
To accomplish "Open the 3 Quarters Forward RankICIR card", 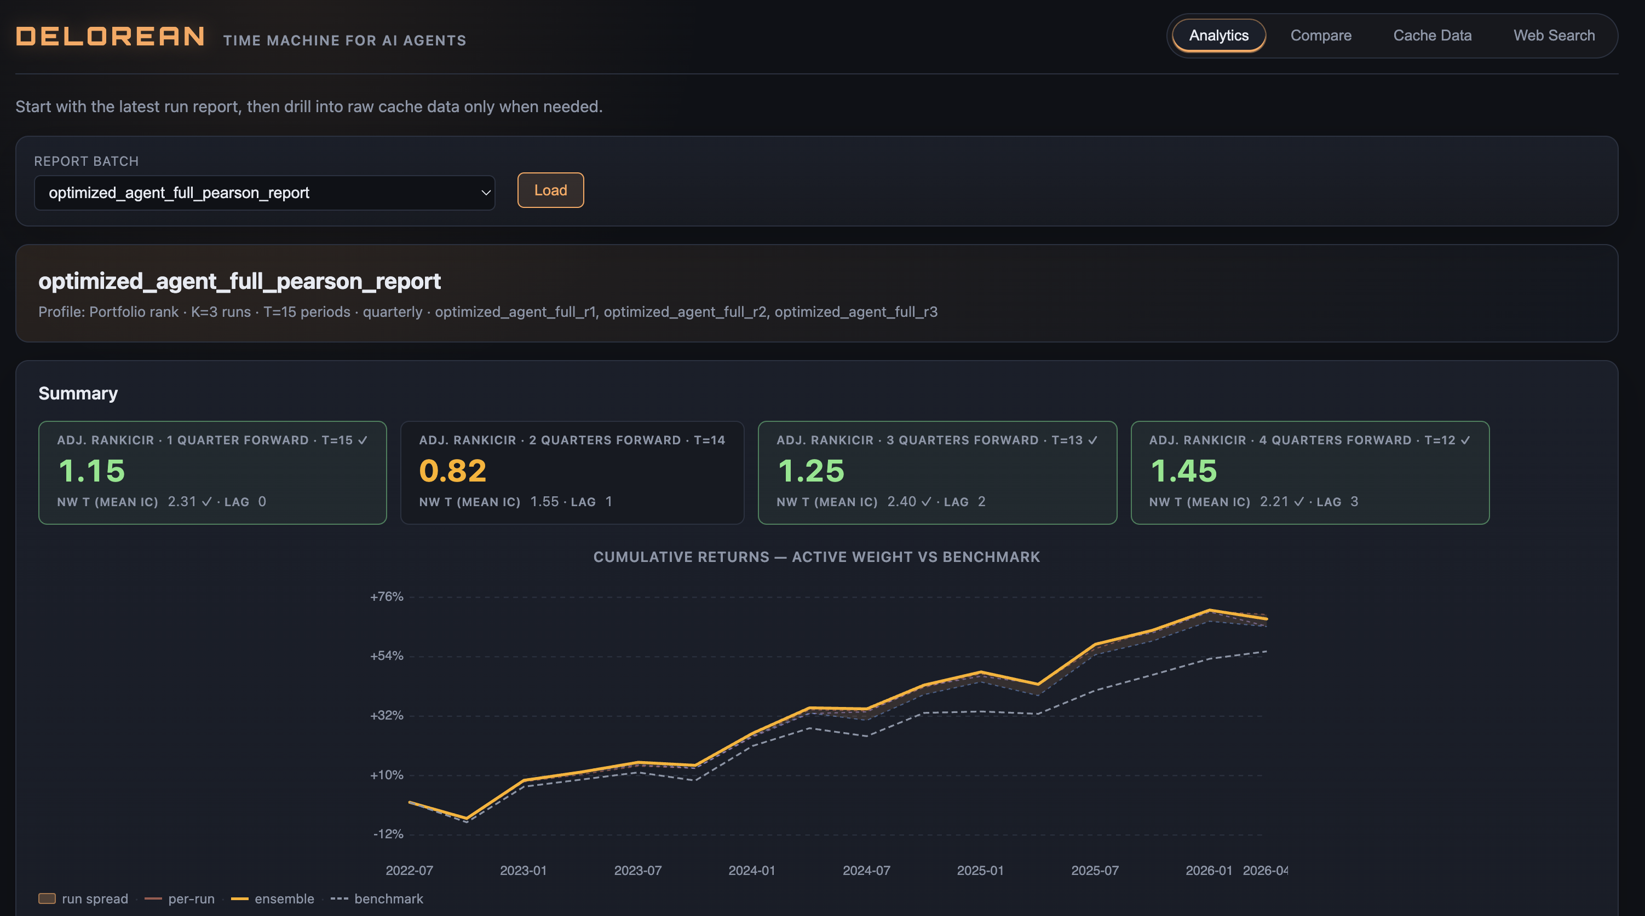I will [x=937, y=472].
